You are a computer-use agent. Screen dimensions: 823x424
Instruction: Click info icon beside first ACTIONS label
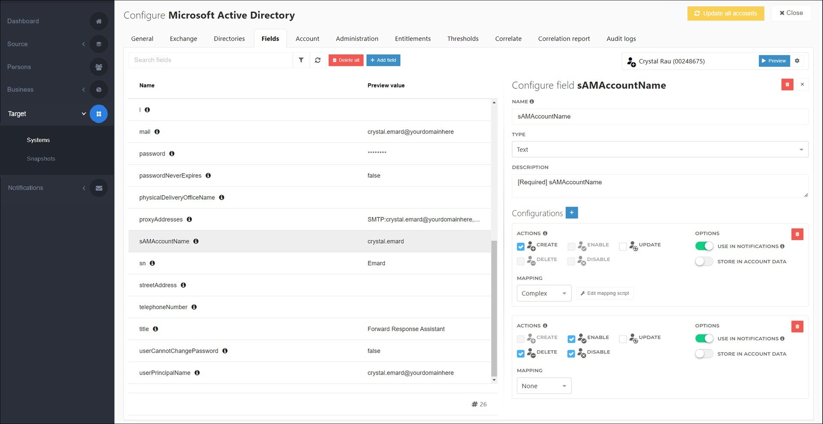(545, 233)
